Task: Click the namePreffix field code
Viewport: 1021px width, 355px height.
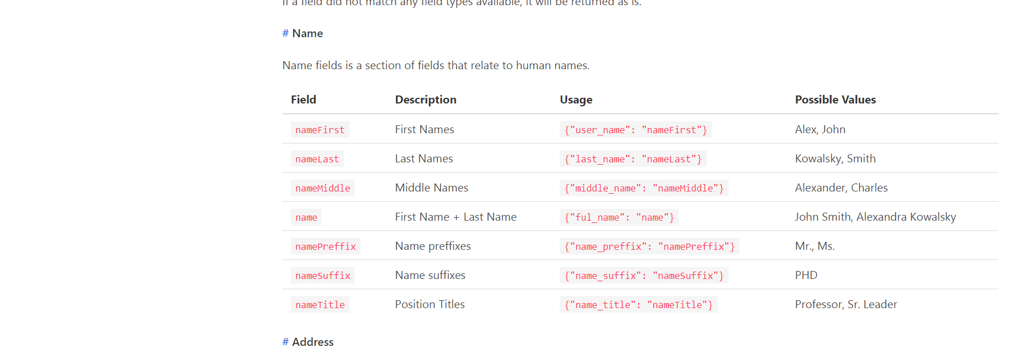Action: coord(326,246)
